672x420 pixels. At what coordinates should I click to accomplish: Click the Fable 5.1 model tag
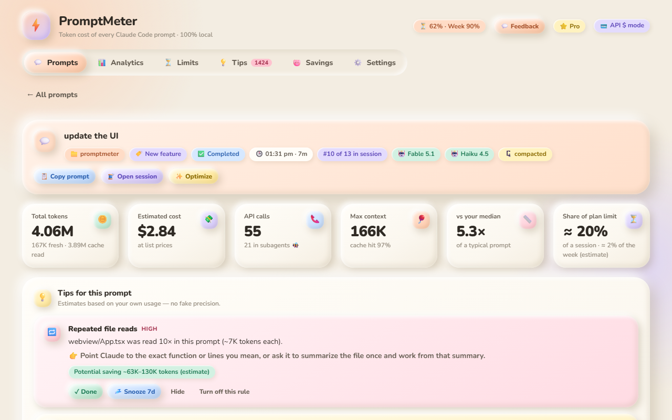tap(416, 154)
